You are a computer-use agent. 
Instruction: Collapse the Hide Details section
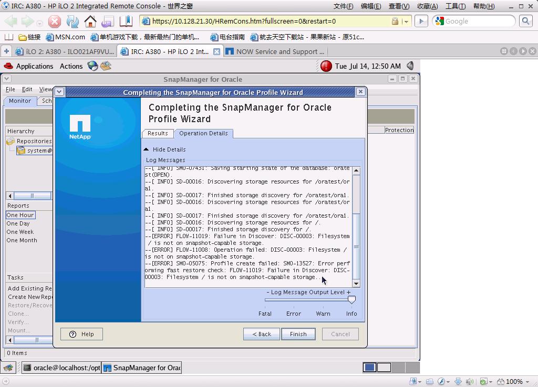coord(165,149)
